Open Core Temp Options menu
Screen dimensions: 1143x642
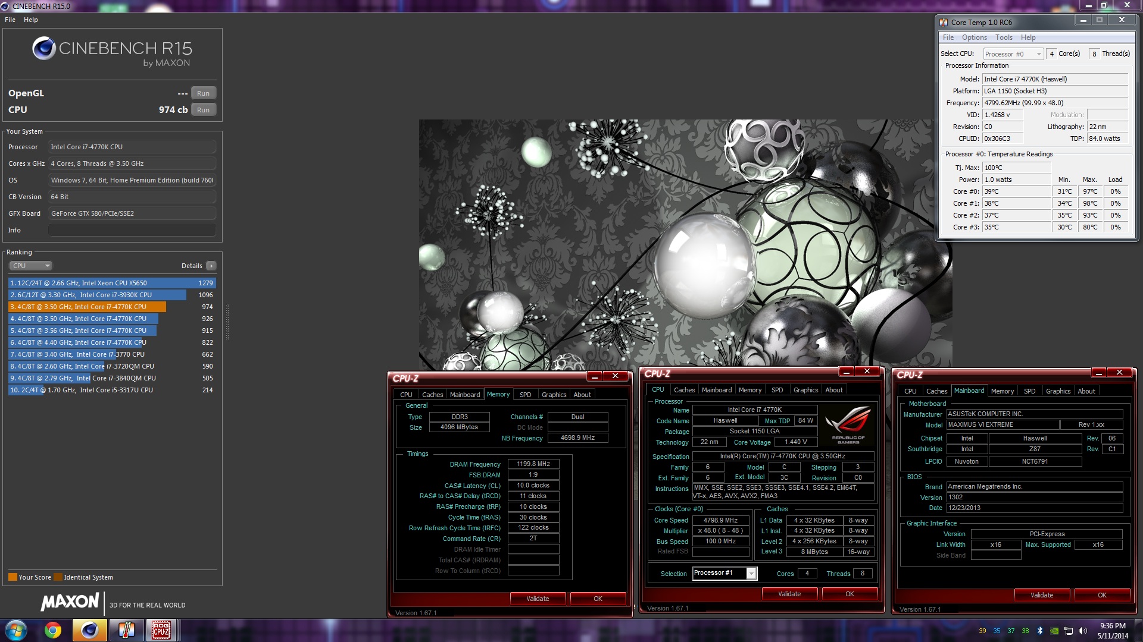point(975,37)
